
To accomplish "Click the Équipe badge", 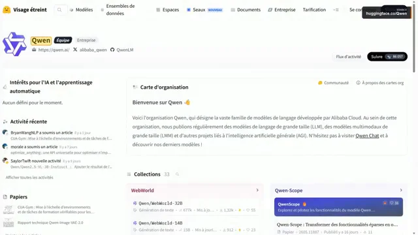I will coord(63,40).
